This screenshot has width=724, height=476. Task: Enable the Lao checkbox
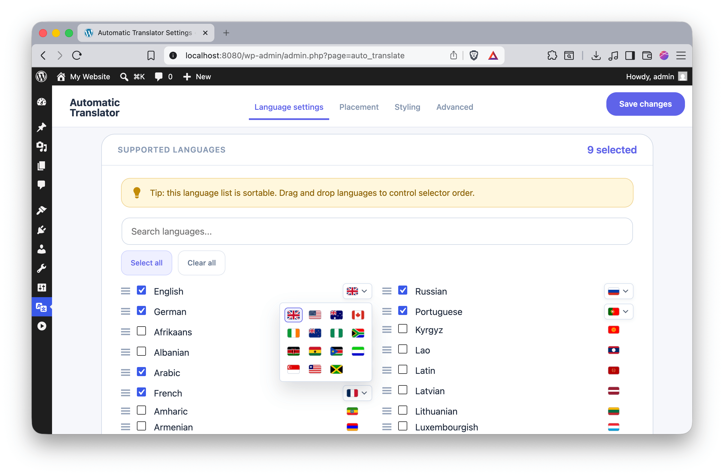[403, 350]
